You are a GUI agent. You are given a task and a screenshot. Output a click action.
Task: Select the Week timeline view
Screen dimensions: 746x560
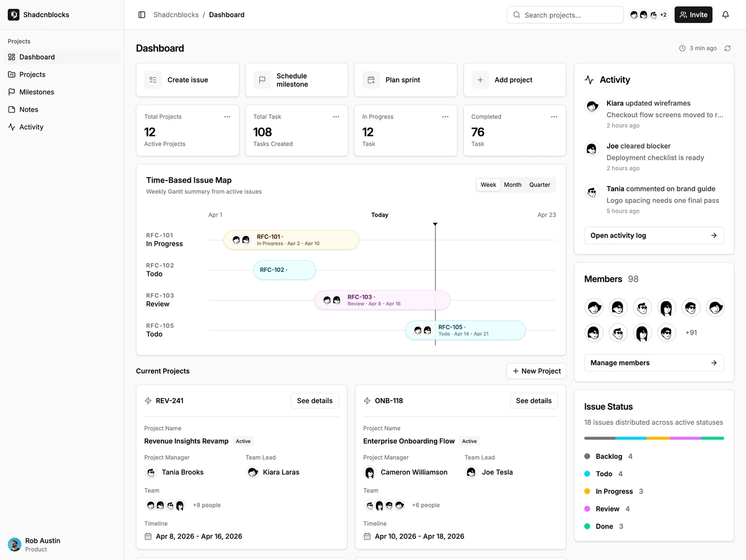pyautogui.click(x=489, y=185)
